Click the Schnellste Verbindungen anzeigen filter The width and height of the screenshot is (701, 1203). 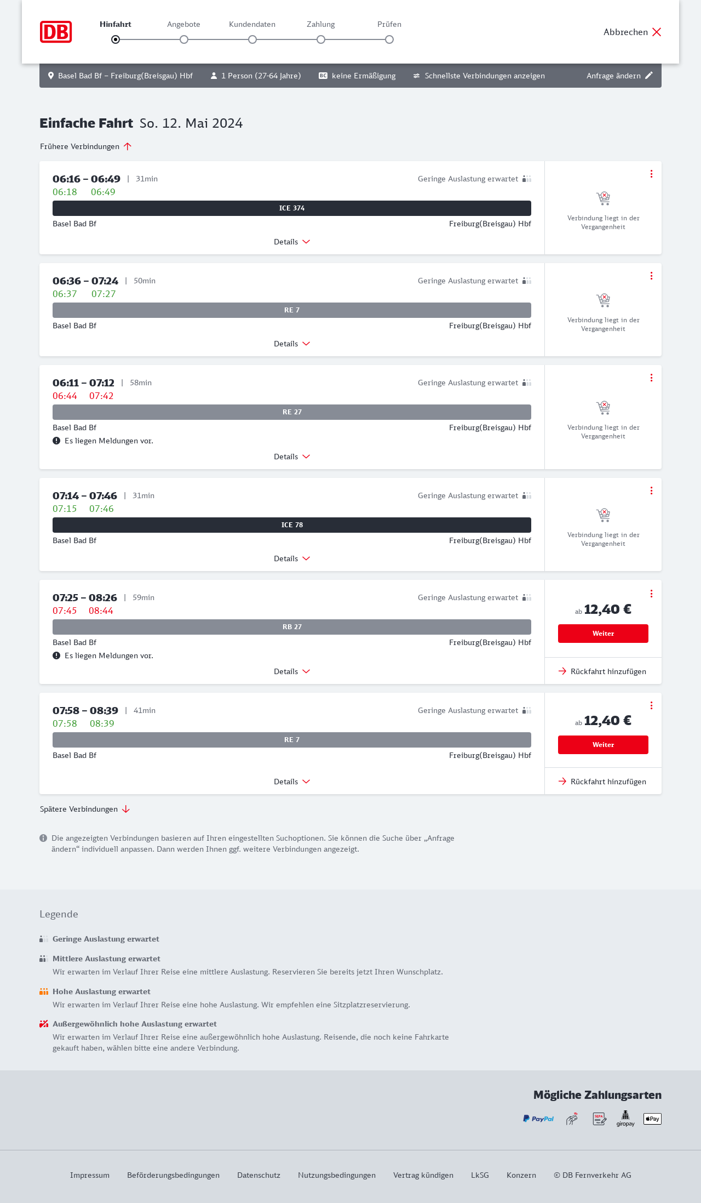coord(479,76)
